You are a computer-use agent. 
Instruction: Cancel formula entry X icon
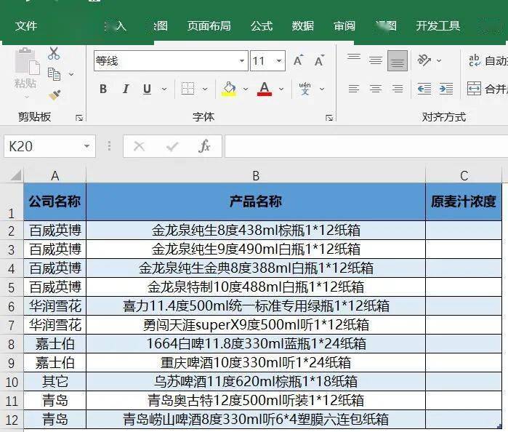(x=140, y=146)
